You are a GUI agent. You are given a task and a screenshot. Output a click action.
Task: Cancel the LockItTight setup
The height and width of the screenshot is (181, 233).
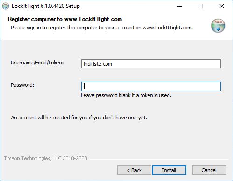tap(209, 170)
